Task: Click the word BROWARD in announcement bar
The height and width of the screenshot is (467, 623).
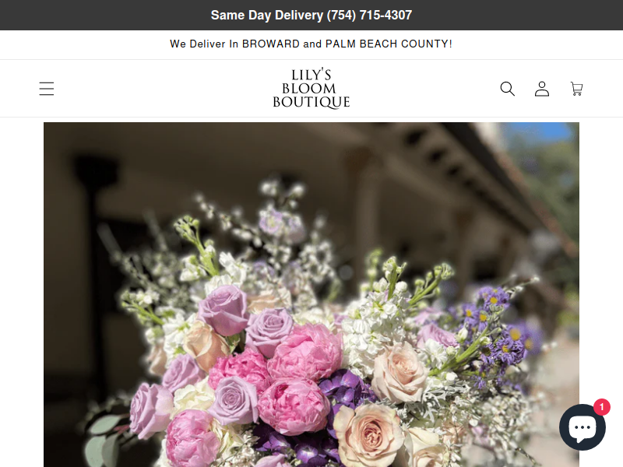Action: tap(270, 44)
